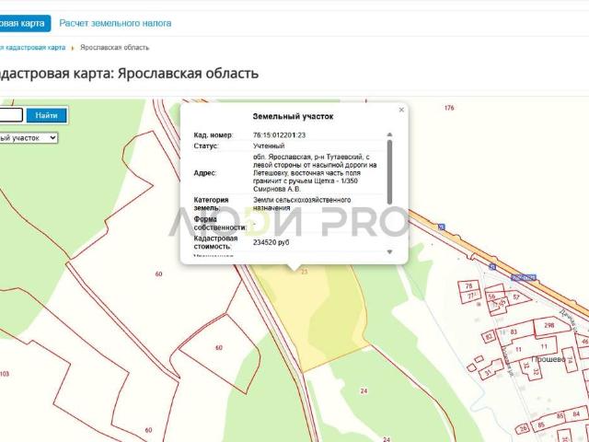Image resolution: width=589 pixels, height=442 pixels.
Task: Click the popup vertical scrollbar thumb
Action: tap(389, 172)
